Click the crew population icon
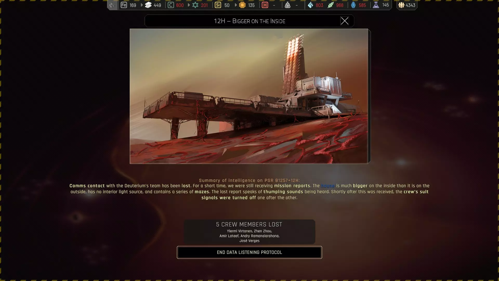 401,5
